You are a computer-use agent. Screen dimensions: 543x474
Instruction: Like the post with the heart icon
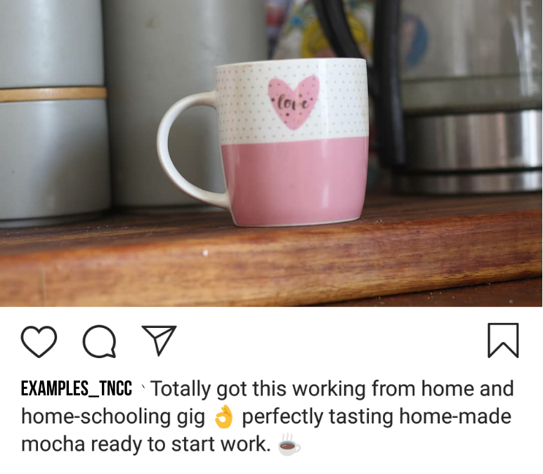pos(39,341)
